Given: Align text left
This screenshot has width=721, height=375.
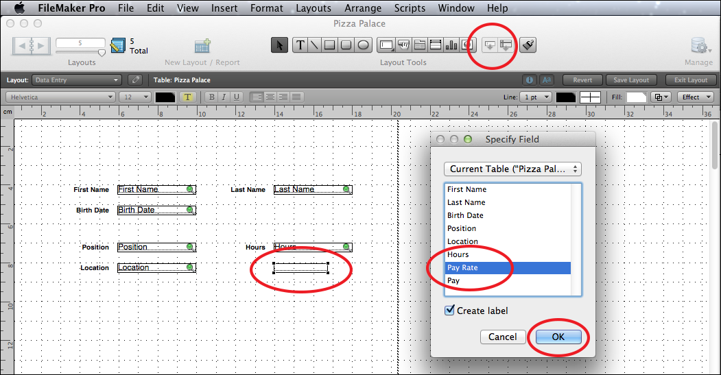Looking at the screenshot, I should click(x=257, y=97).
